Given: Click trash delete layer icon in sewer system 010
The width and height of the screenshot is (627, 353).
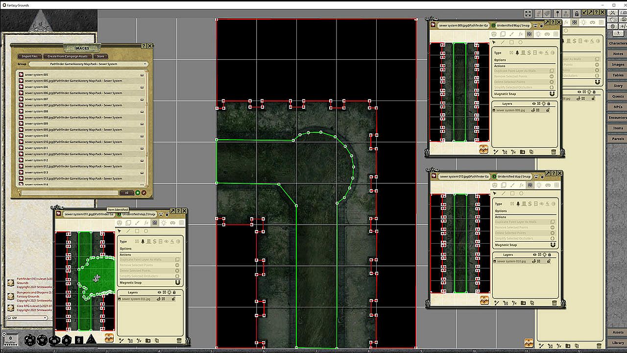Looking at the screenshot, I should pos(554,303).
